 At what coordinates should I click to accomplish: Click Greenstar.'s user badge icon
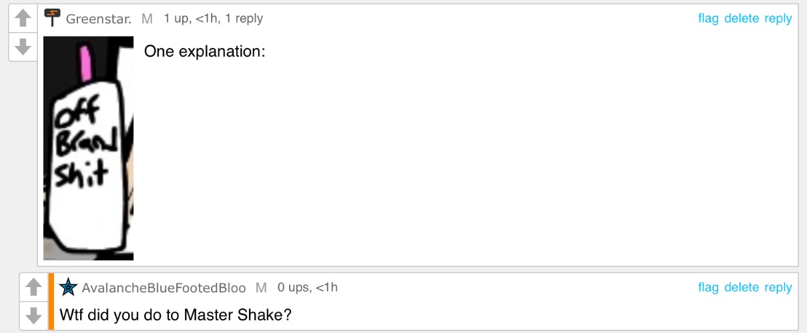pos(52,18)
